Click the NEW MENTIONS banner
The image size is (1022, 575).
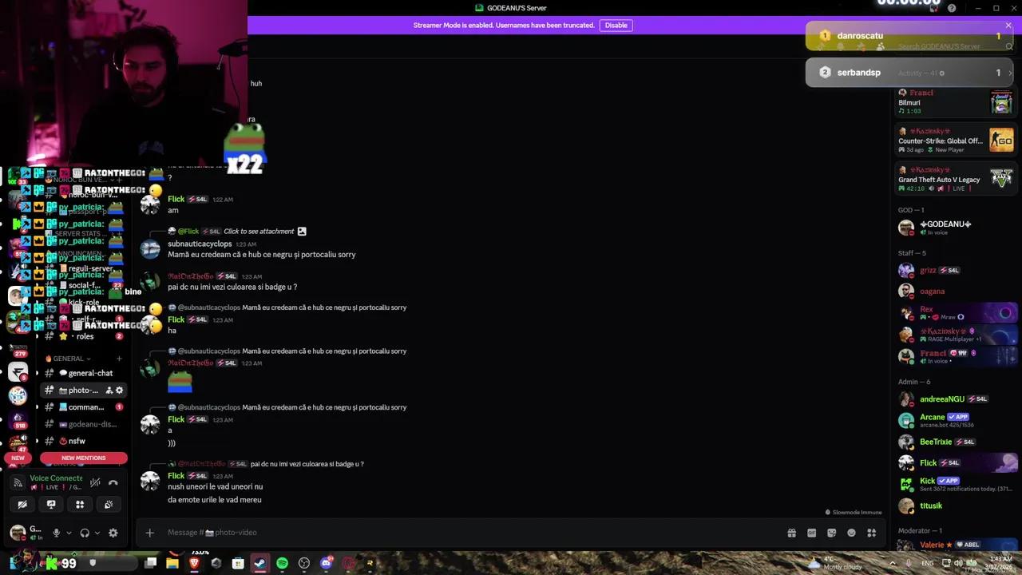pyautogui.click(x=83, y=458)
